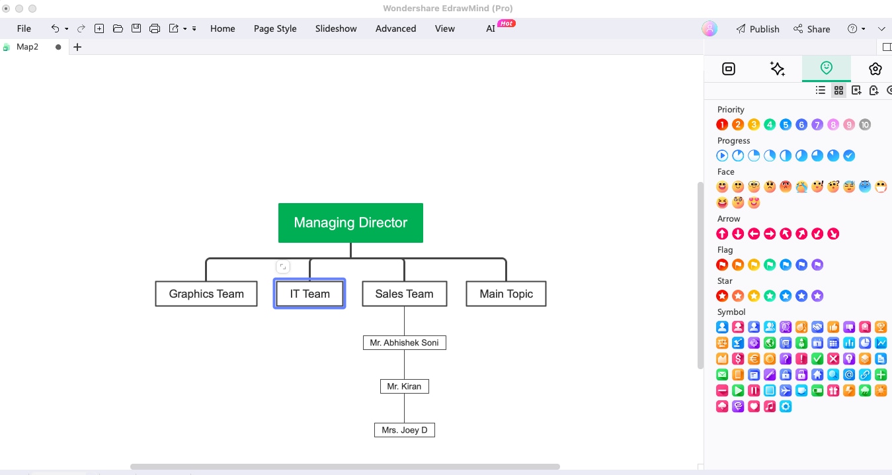Open the AI sparkle panel tab
This screenshot has height=475, width=892.
778,69
